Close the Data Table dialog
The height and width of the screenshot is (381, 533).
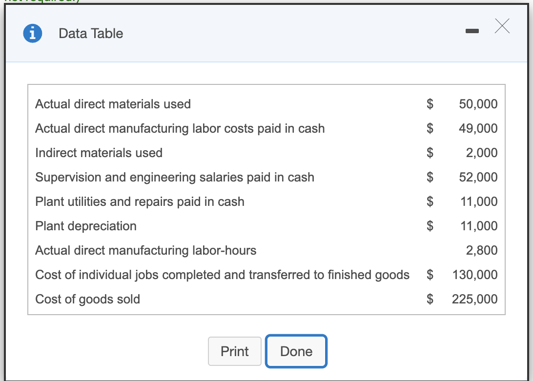coord(502,28)
